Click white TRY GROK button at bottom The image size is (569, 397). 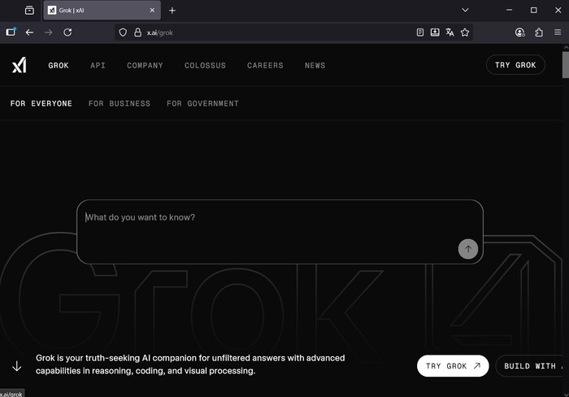(453, 366)
